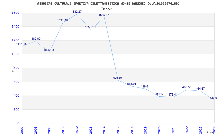The width and height of the screenshot is (217, 135).
Task: Select the 621.98 data label
Action: coord(118,78)
